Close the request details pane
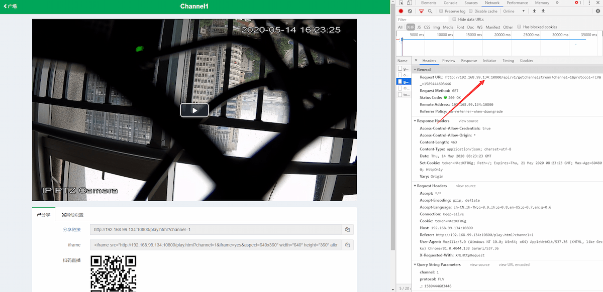Screen dimensions: 603x292 416,60
